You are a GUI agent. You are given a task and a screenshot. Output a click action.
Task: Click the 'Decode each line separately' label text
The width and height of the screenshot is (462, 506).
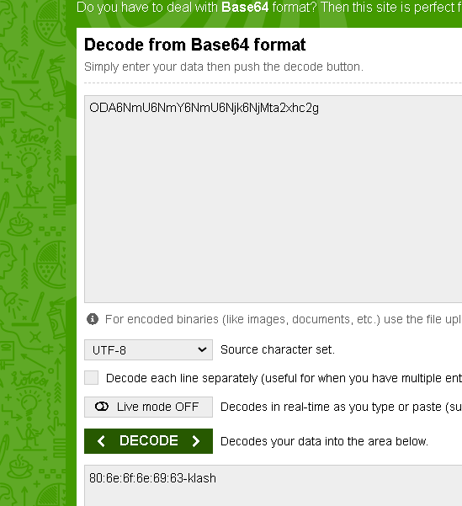click(182, 378)
